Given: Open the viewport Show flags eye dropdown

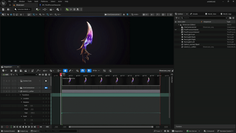Looking at the screenshot, I should click(x=152, y=14).
